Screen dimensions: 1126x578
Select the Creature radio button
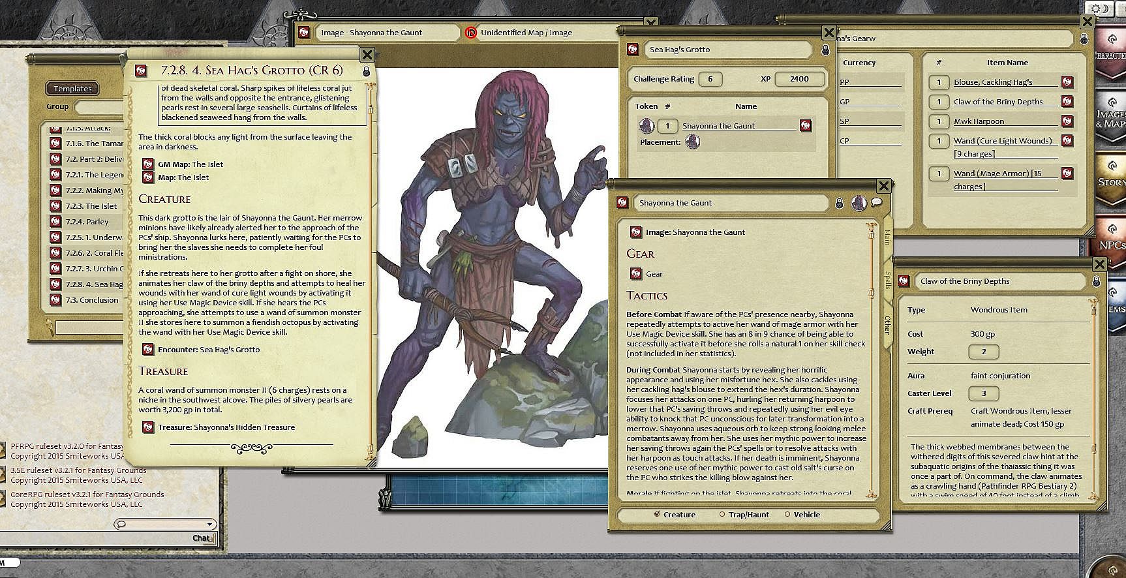point(657,514)
